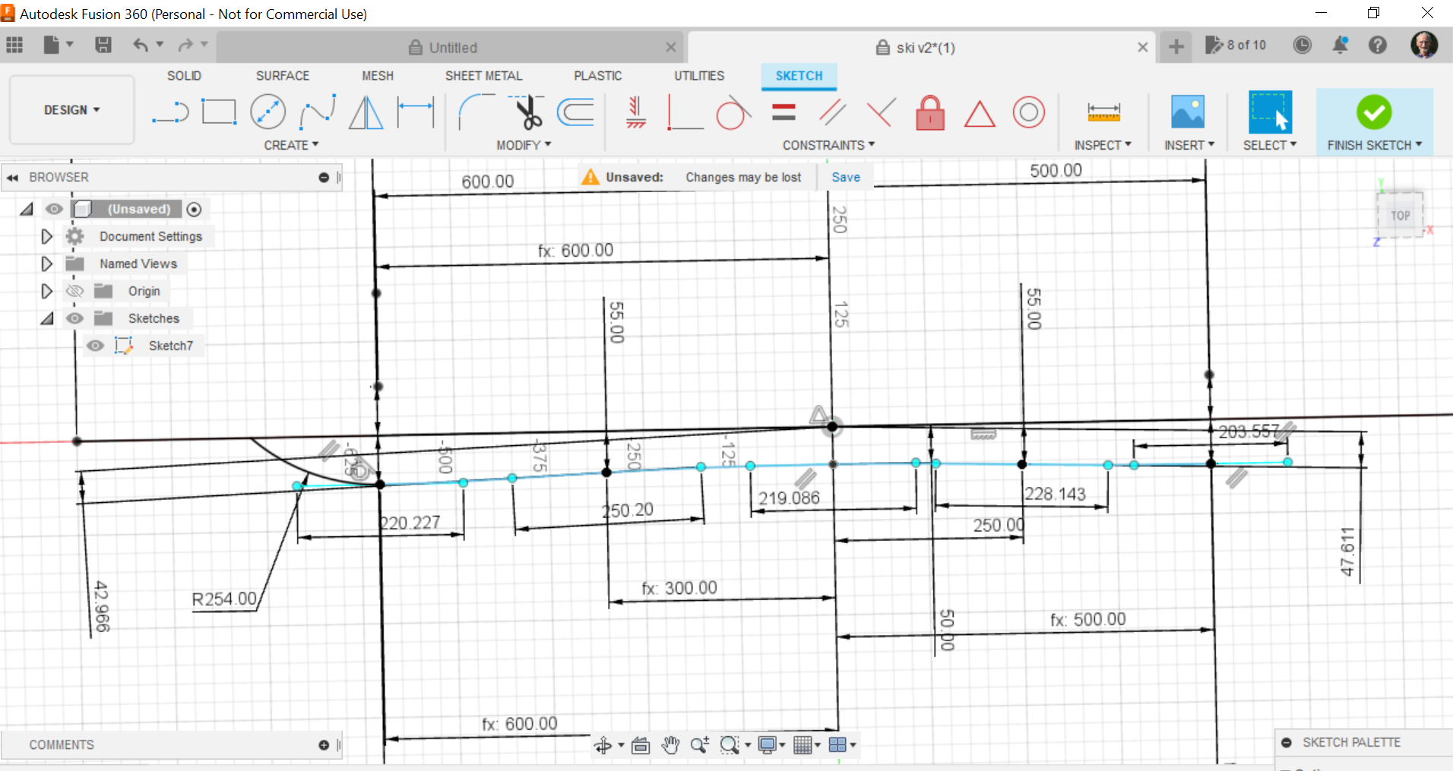Switch to the SURFACE tab

coord(282,76)
